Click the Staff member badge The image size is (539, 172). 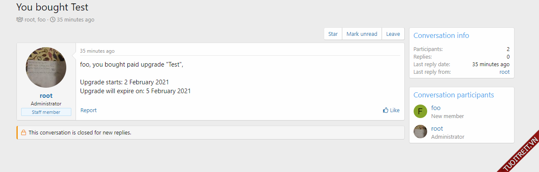point(46,112)
